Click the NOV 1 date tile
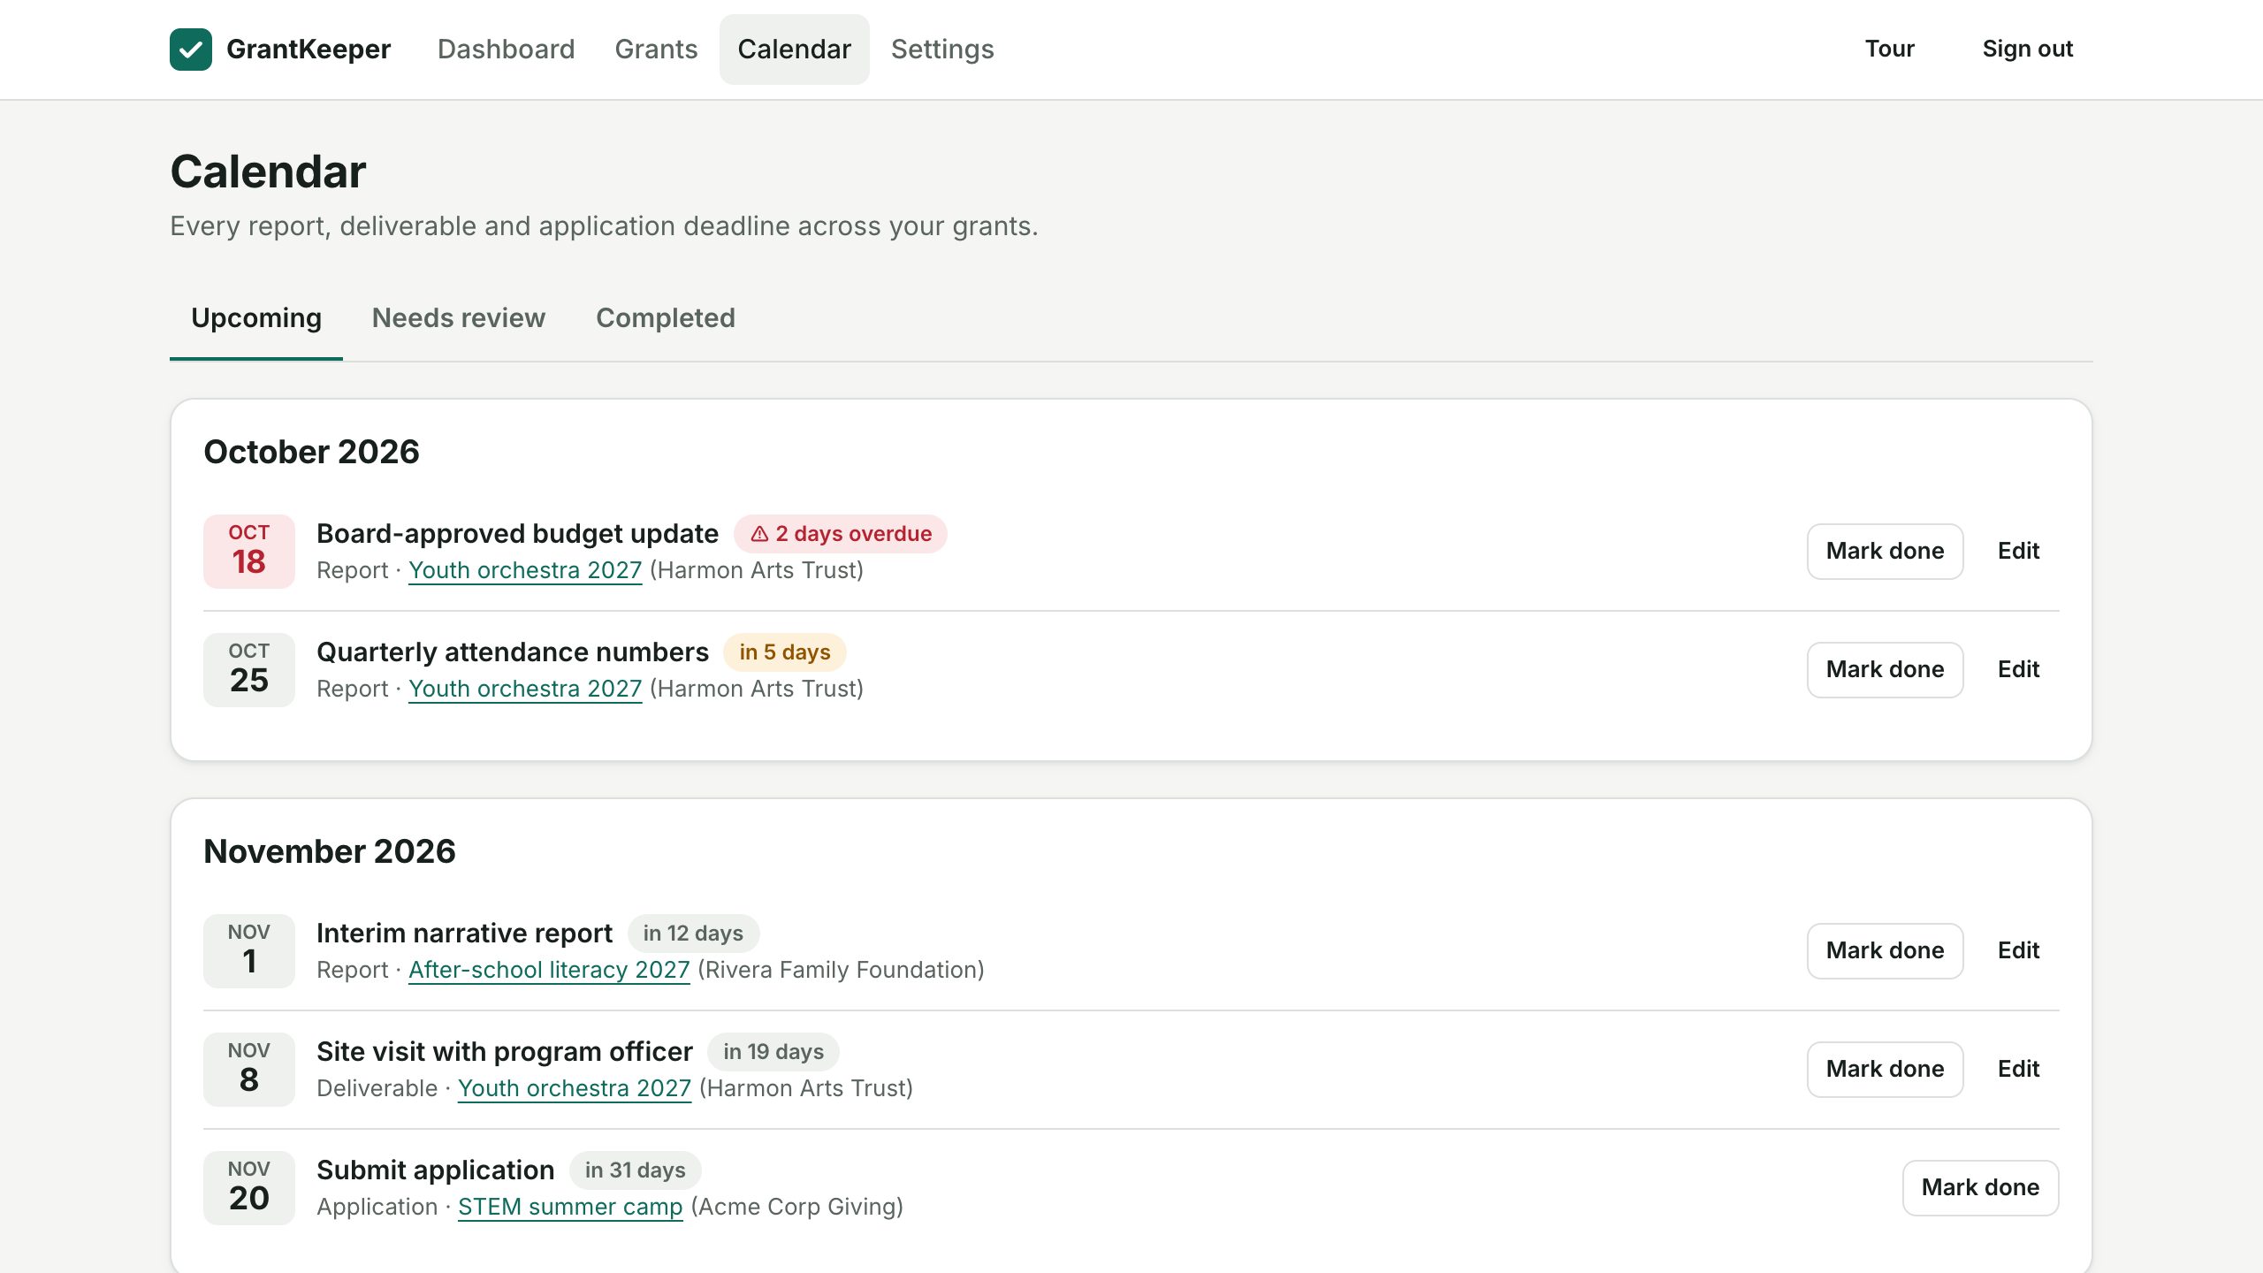 pyautogui.click(x=249, y=951)
